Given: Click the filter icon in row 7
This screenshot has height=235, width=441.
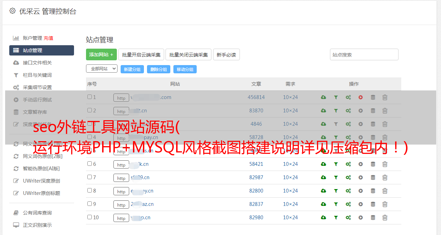Looking at the screenshot, I should point(336,177).
